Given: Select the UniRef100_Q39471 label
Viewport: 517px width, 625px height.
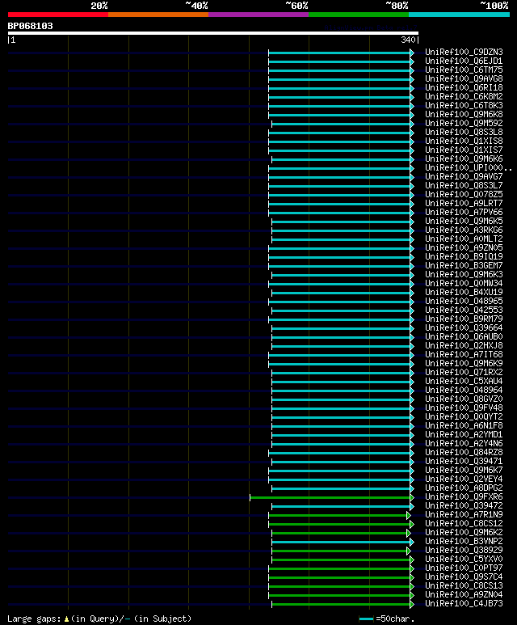Looking at the screenshot, I should 464,461.
